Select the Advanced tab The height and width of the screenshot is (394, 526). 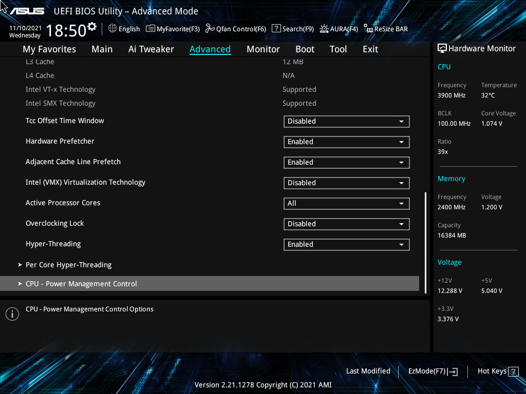[x=210, y=49]
